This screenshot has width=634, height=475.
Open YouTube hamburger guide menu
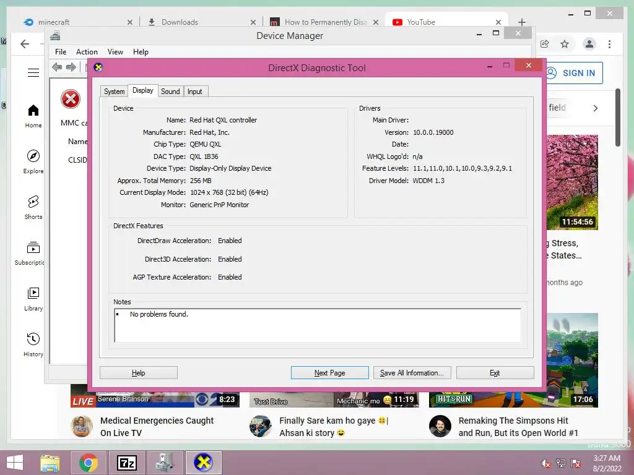[x=33, y=73]
